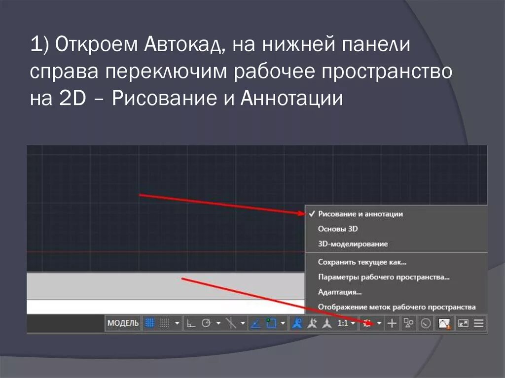This screenshot has width=505, height=378.
Task: Click the graphics performance icon
Action: (x=444, y=323)
